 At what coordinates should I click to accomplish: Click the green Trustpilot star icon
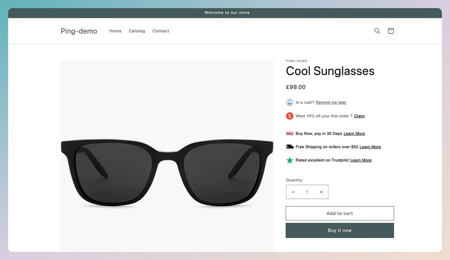tap(290, 160)
